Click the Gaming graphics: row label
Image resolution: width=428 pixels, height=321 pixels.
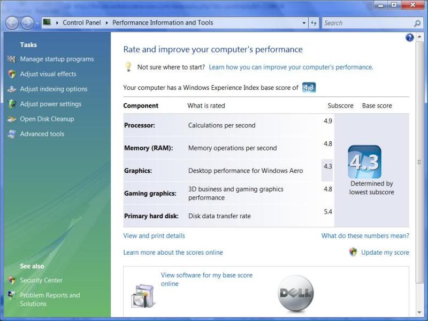tap(150, 193)
